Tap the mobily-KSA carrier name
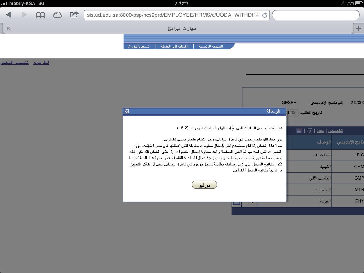 22,4
